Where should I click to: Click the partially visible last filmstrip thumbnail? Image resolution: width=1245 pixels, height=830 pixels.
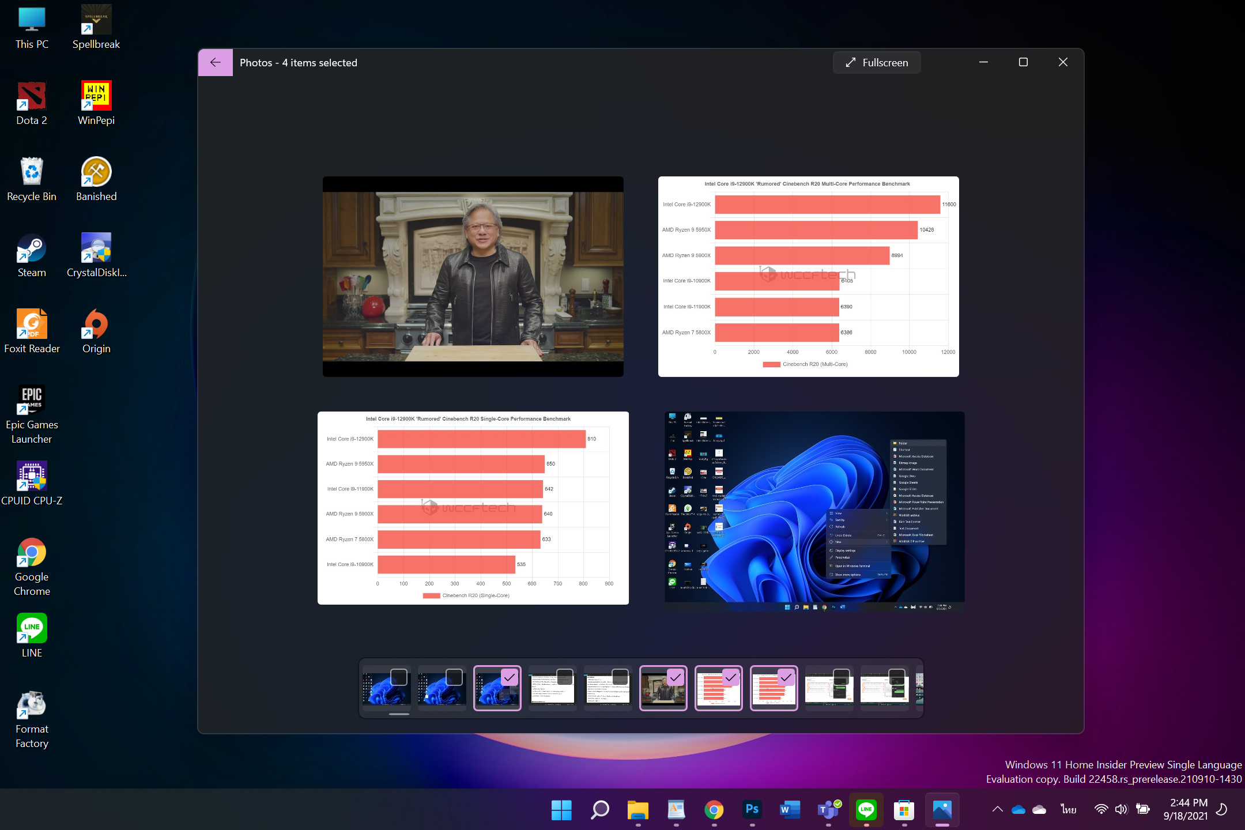point(919,688)
